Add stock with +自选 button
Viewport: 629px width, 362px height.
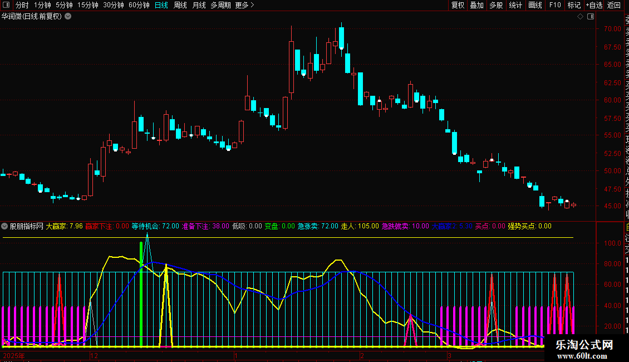pyautogui.click(x=594, y=5)
